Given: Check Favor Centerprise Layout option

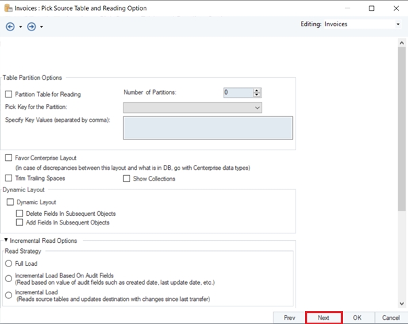Looking at the screenshot, I should [9, 158].
